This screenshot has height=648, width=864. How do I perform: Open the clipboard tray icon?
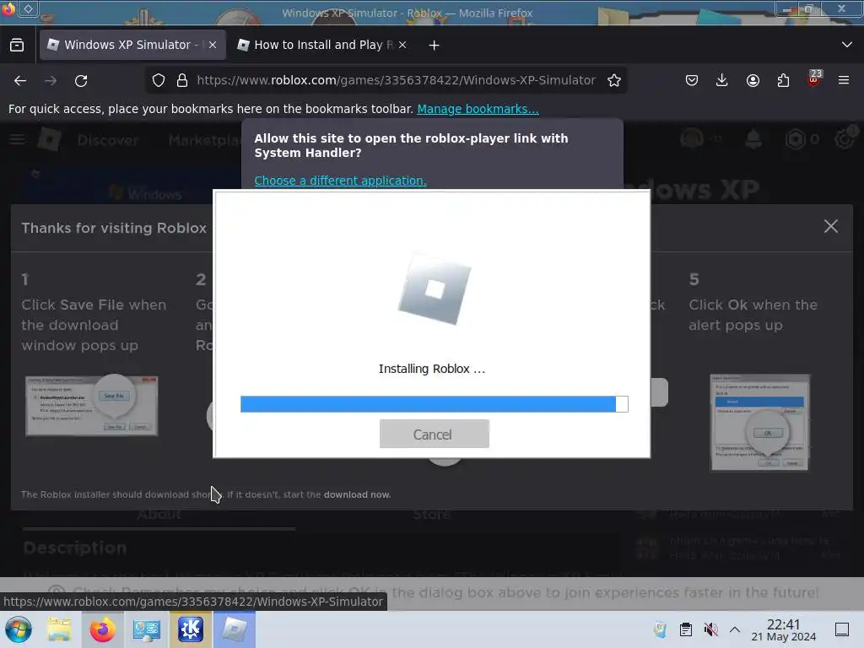tap(686, 629)
